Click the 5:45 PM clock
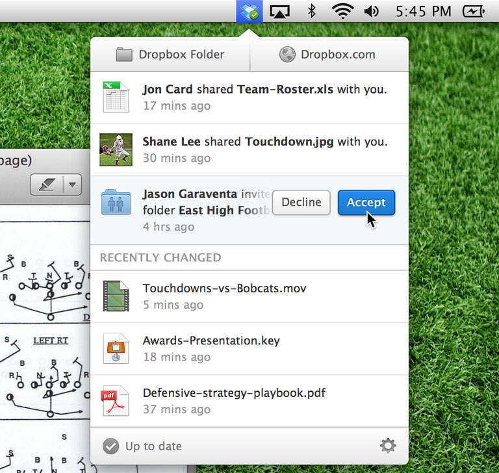The height and width of the screenshot is (473, 499). tap(423, 12)
